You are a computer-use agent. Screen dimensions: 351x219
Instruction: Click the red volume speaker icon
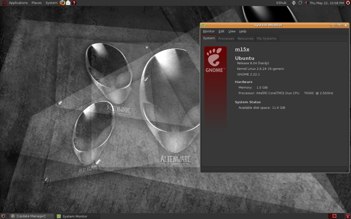coord(306,3)
